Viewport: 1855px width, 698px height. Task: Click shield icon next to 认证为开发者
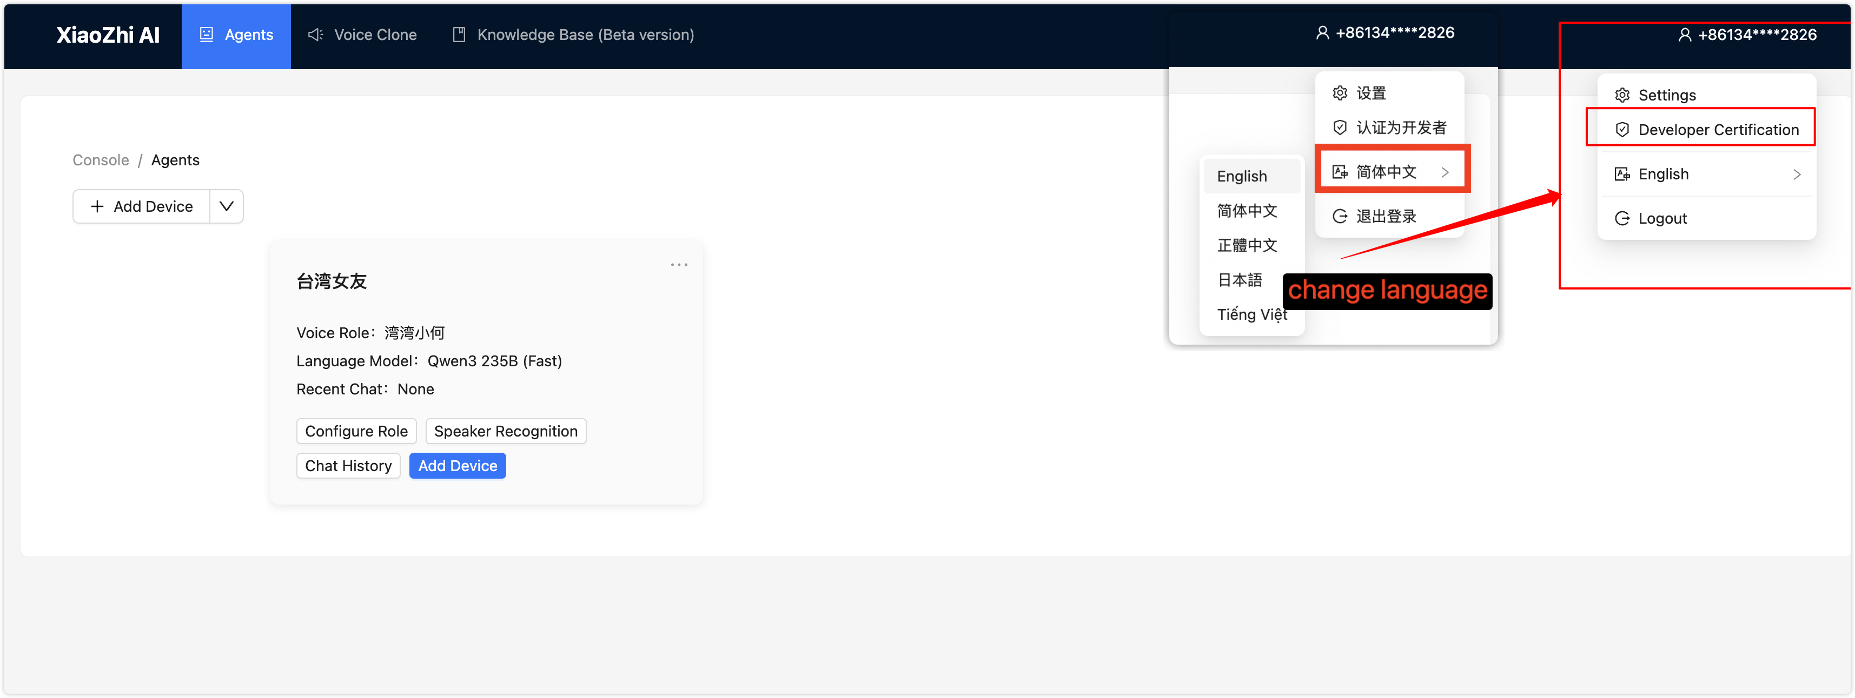point(1340,127)
